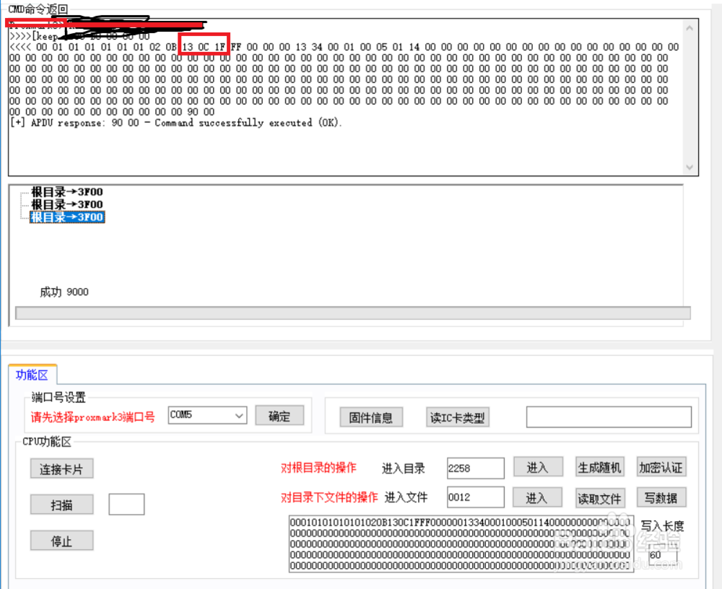Viewport: 722px width, 589px height.
Task: Click the 生成随机 (Generate Random) button
Action: click(599, 467)
